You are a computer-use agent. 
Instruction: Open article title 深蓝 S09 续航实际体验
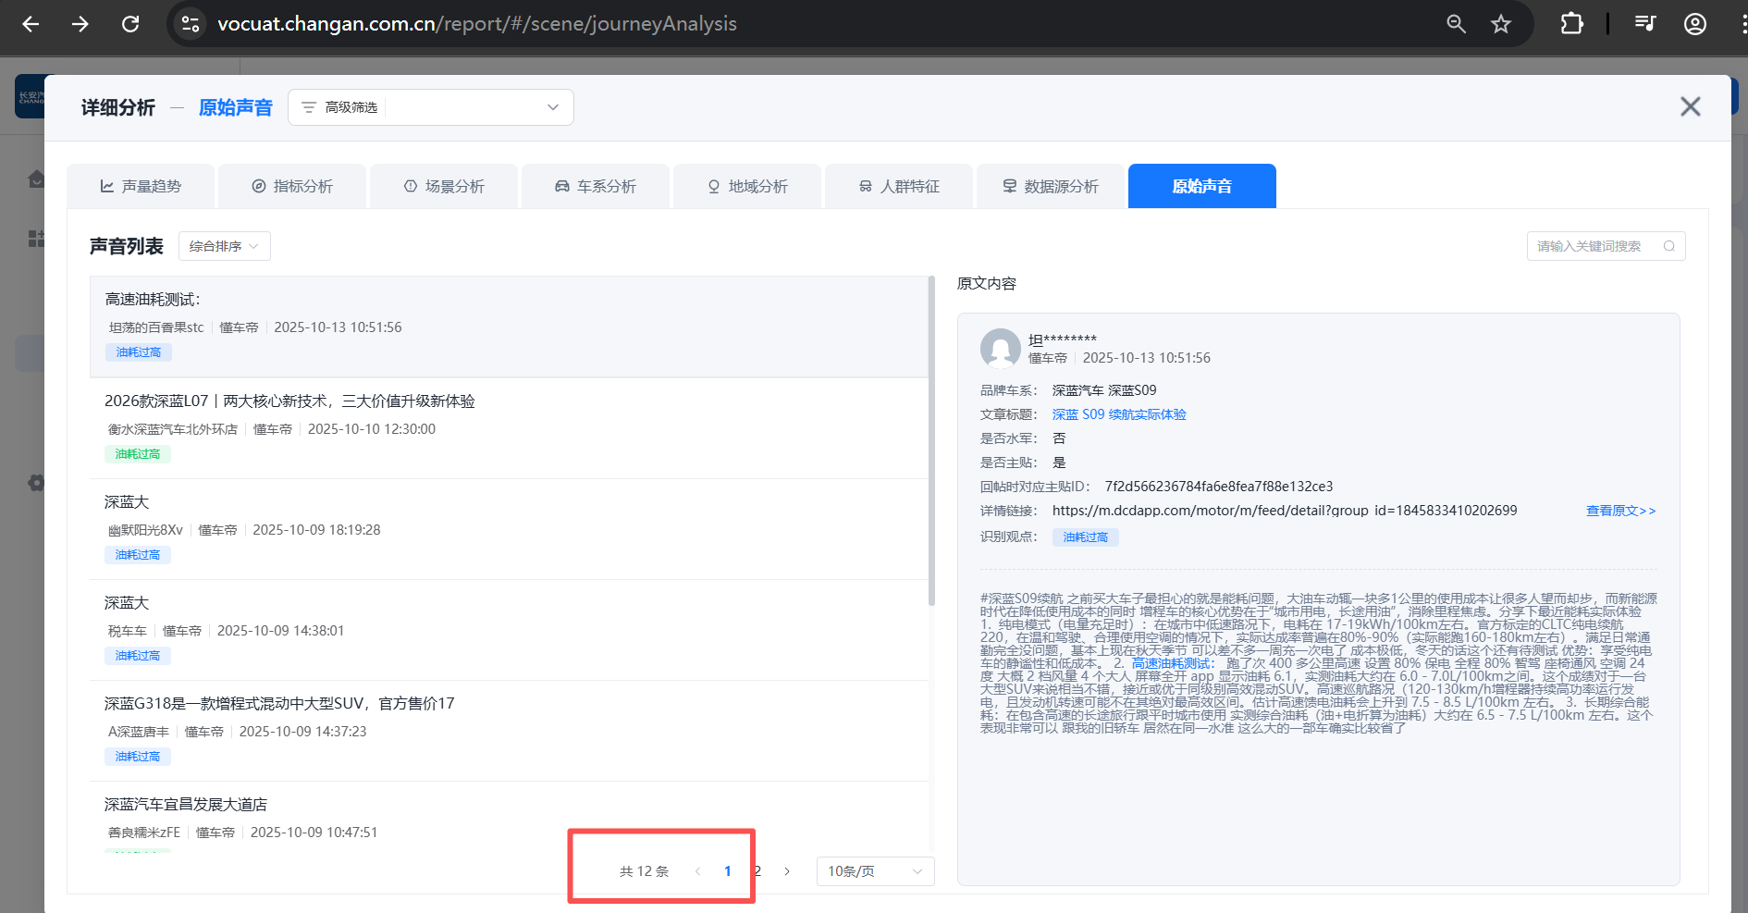[x=1119, y=414]
